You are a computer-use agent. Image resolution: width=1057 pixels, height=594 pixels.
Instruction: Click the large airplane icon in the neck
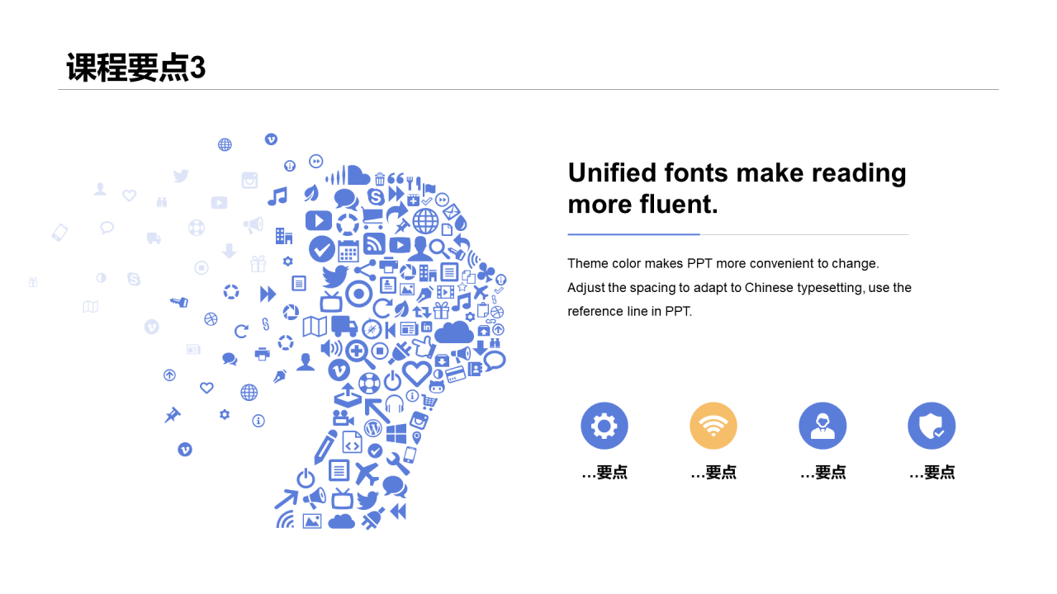click(367, 474)
